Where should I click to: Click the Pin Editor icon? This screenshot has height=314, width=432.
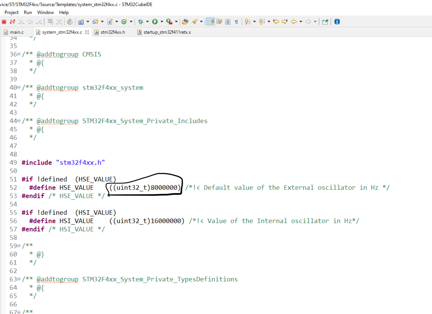325,22
